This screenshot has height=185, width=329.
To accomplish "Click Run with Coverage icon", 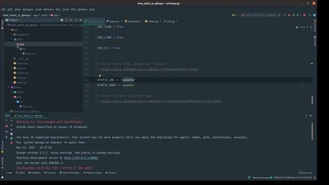I will (x=294, y=15).
